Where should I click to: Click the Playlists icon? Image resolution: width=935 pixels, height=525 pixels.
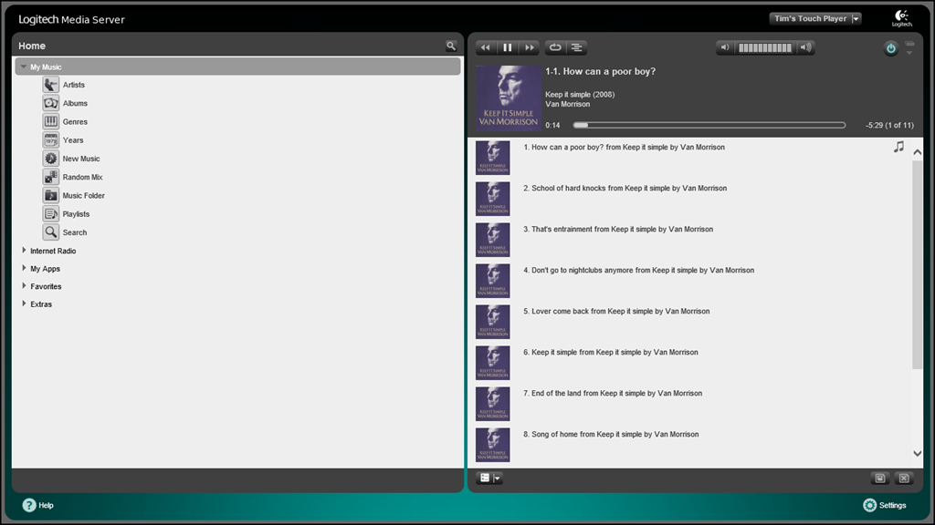[x=51, y=213]
